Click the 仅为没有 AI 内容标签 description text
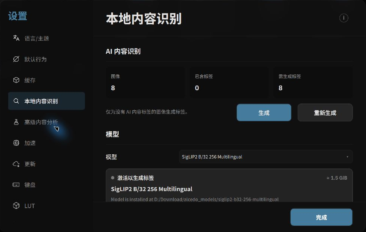The height and width of the screenshot is (232, 366). 147,112
